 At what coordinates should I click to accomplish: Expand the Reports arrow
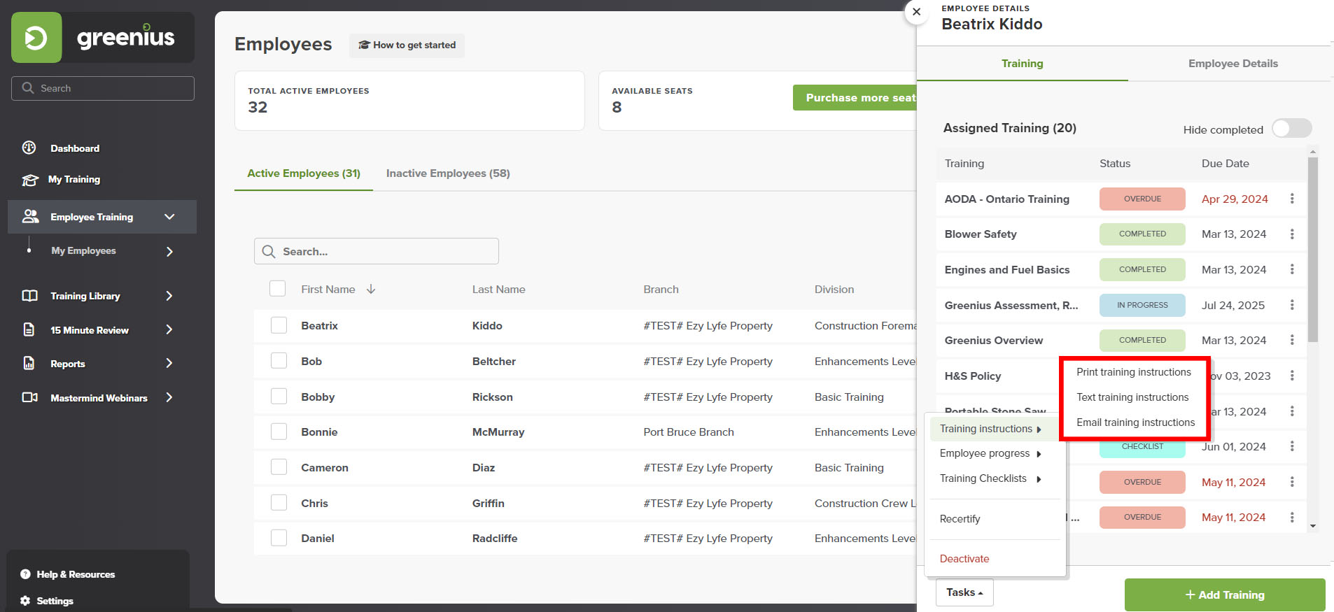click(169, 363)
